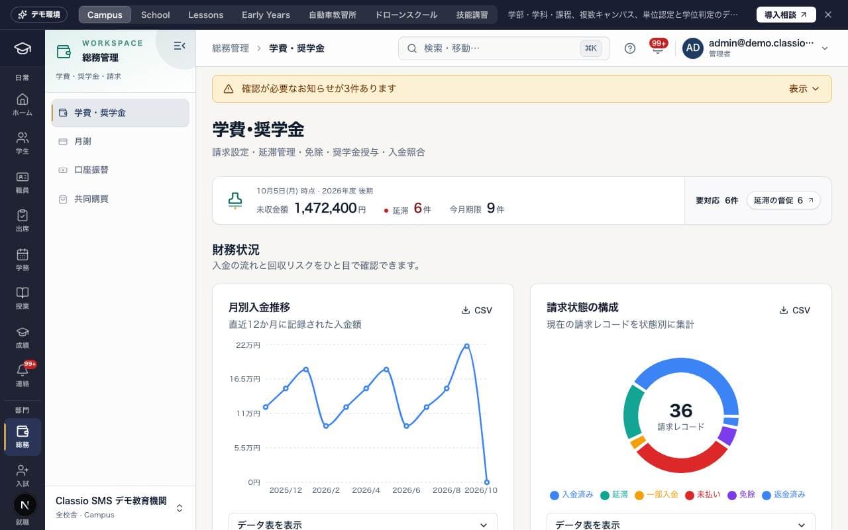Open 総務 wallet icon in the rail
Image resolution: width=848 pixels, height=530 pixels.
(x=23, y=437)
